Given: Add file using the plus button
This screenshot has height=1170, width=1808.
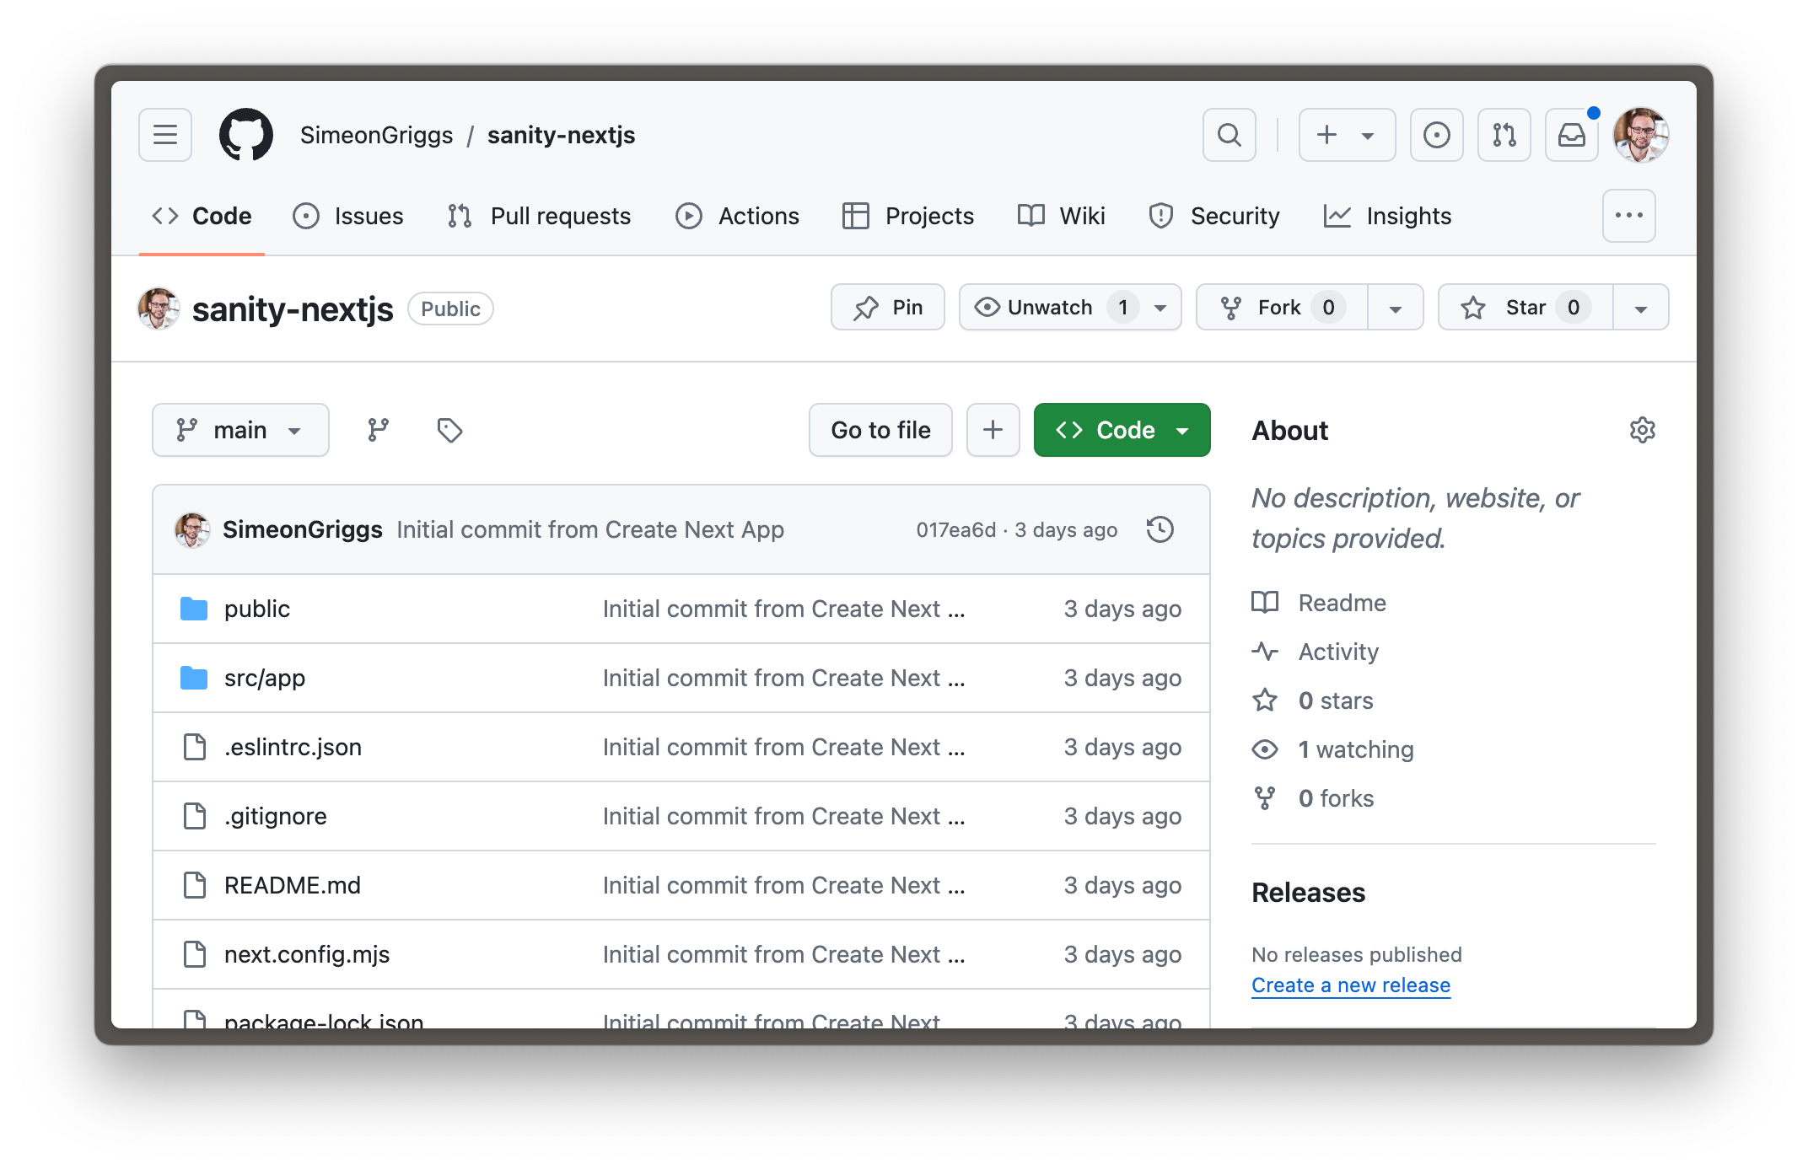Looking at the screenshot, I should tap(993, 430).
